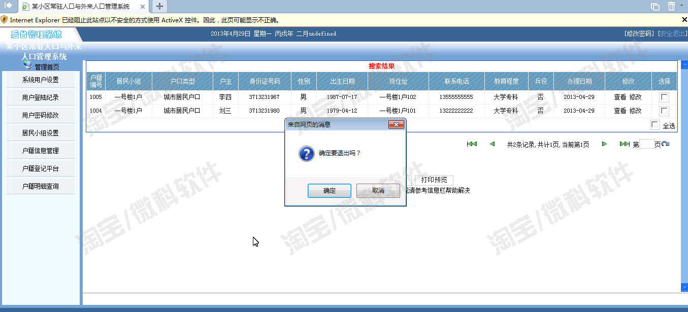The image size is (688, 312).
Task: Edit the record for 刘三
Action: [x=635, y=111]
